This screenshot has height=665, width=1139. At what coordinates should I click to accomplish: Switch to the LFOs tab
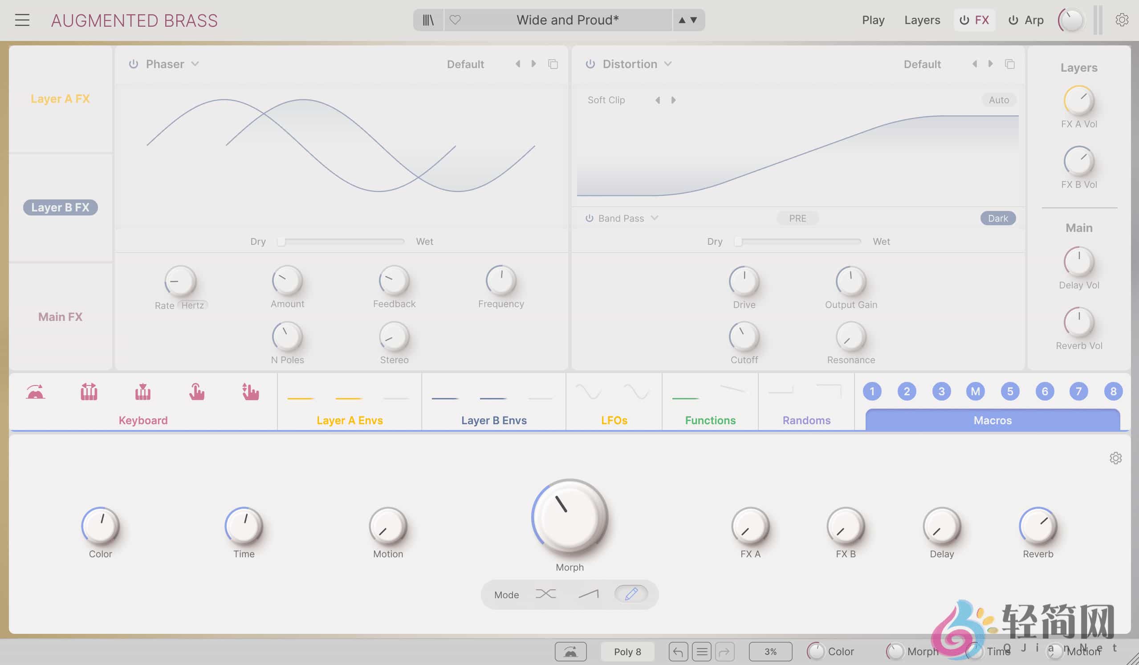pos(613,420)
